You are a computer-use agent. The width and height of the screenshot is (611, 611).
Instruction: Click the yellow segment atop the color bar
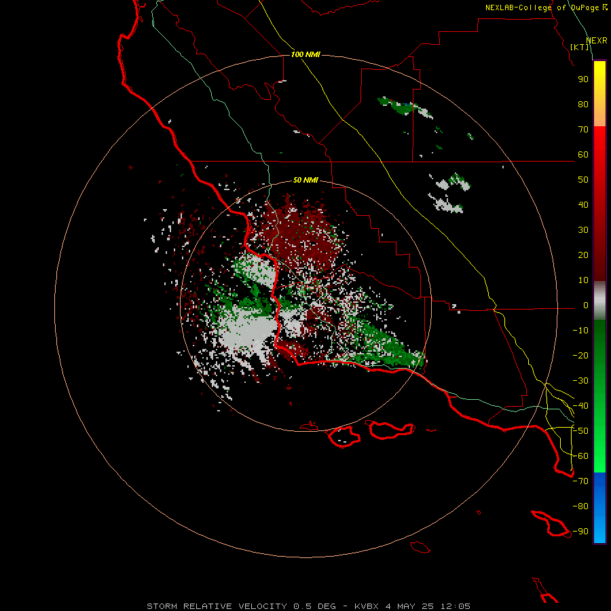tap(599, 94)
